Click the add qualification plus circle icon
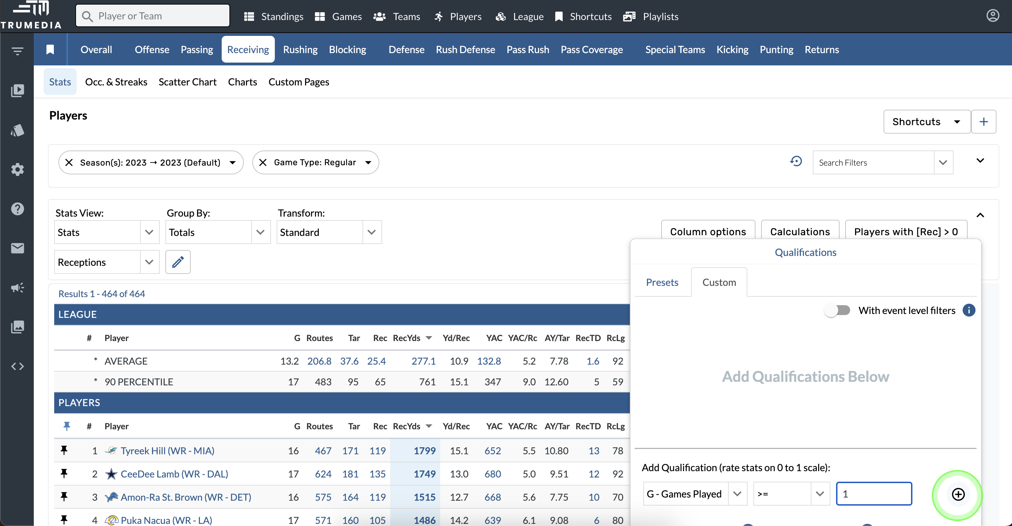The image size is (1012, 526). click(958, 494)
